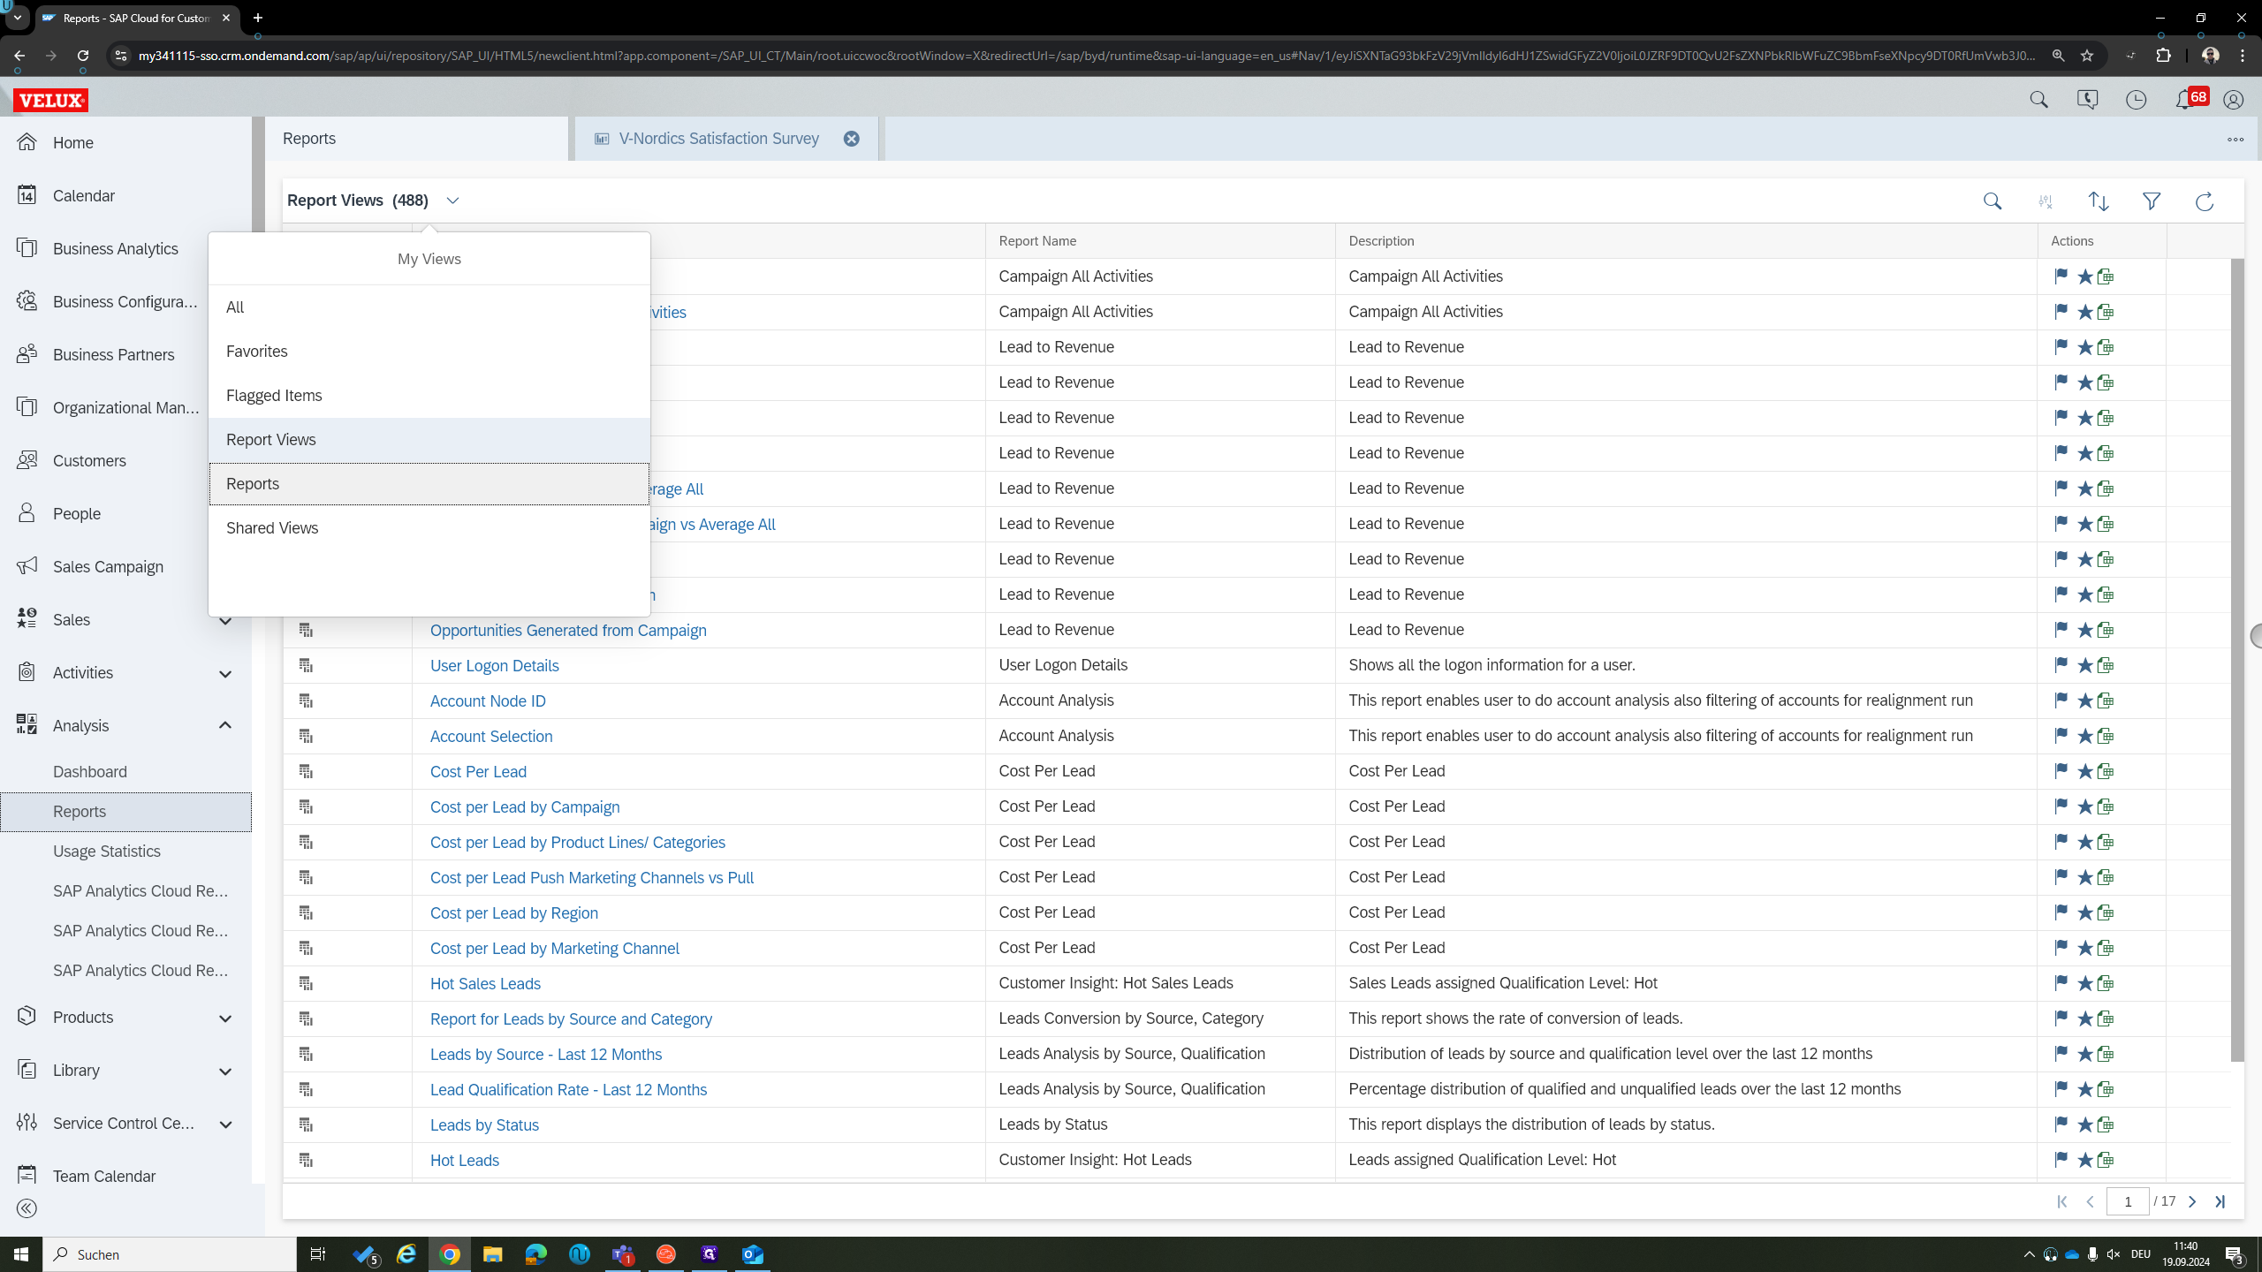Screen dimensions: 2262x1272
Task: Open the sort arrows in report list toolbar
Action: coord(2099,201)
